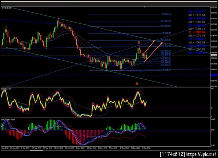
Task: Select the M5 = 1110.64 pivot label
Action: pyautogui.click(x=197, y=15)
